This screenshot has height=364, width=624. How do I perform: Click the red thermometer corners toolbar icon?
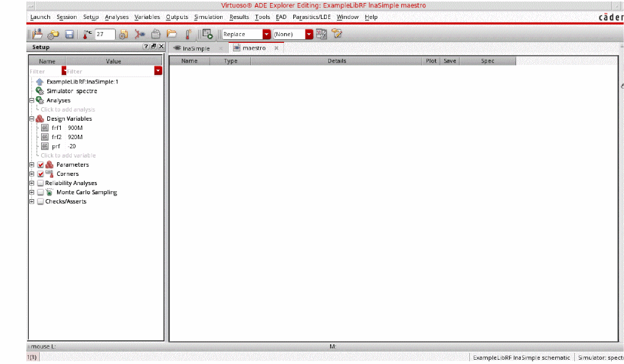(x=189, y=34)
